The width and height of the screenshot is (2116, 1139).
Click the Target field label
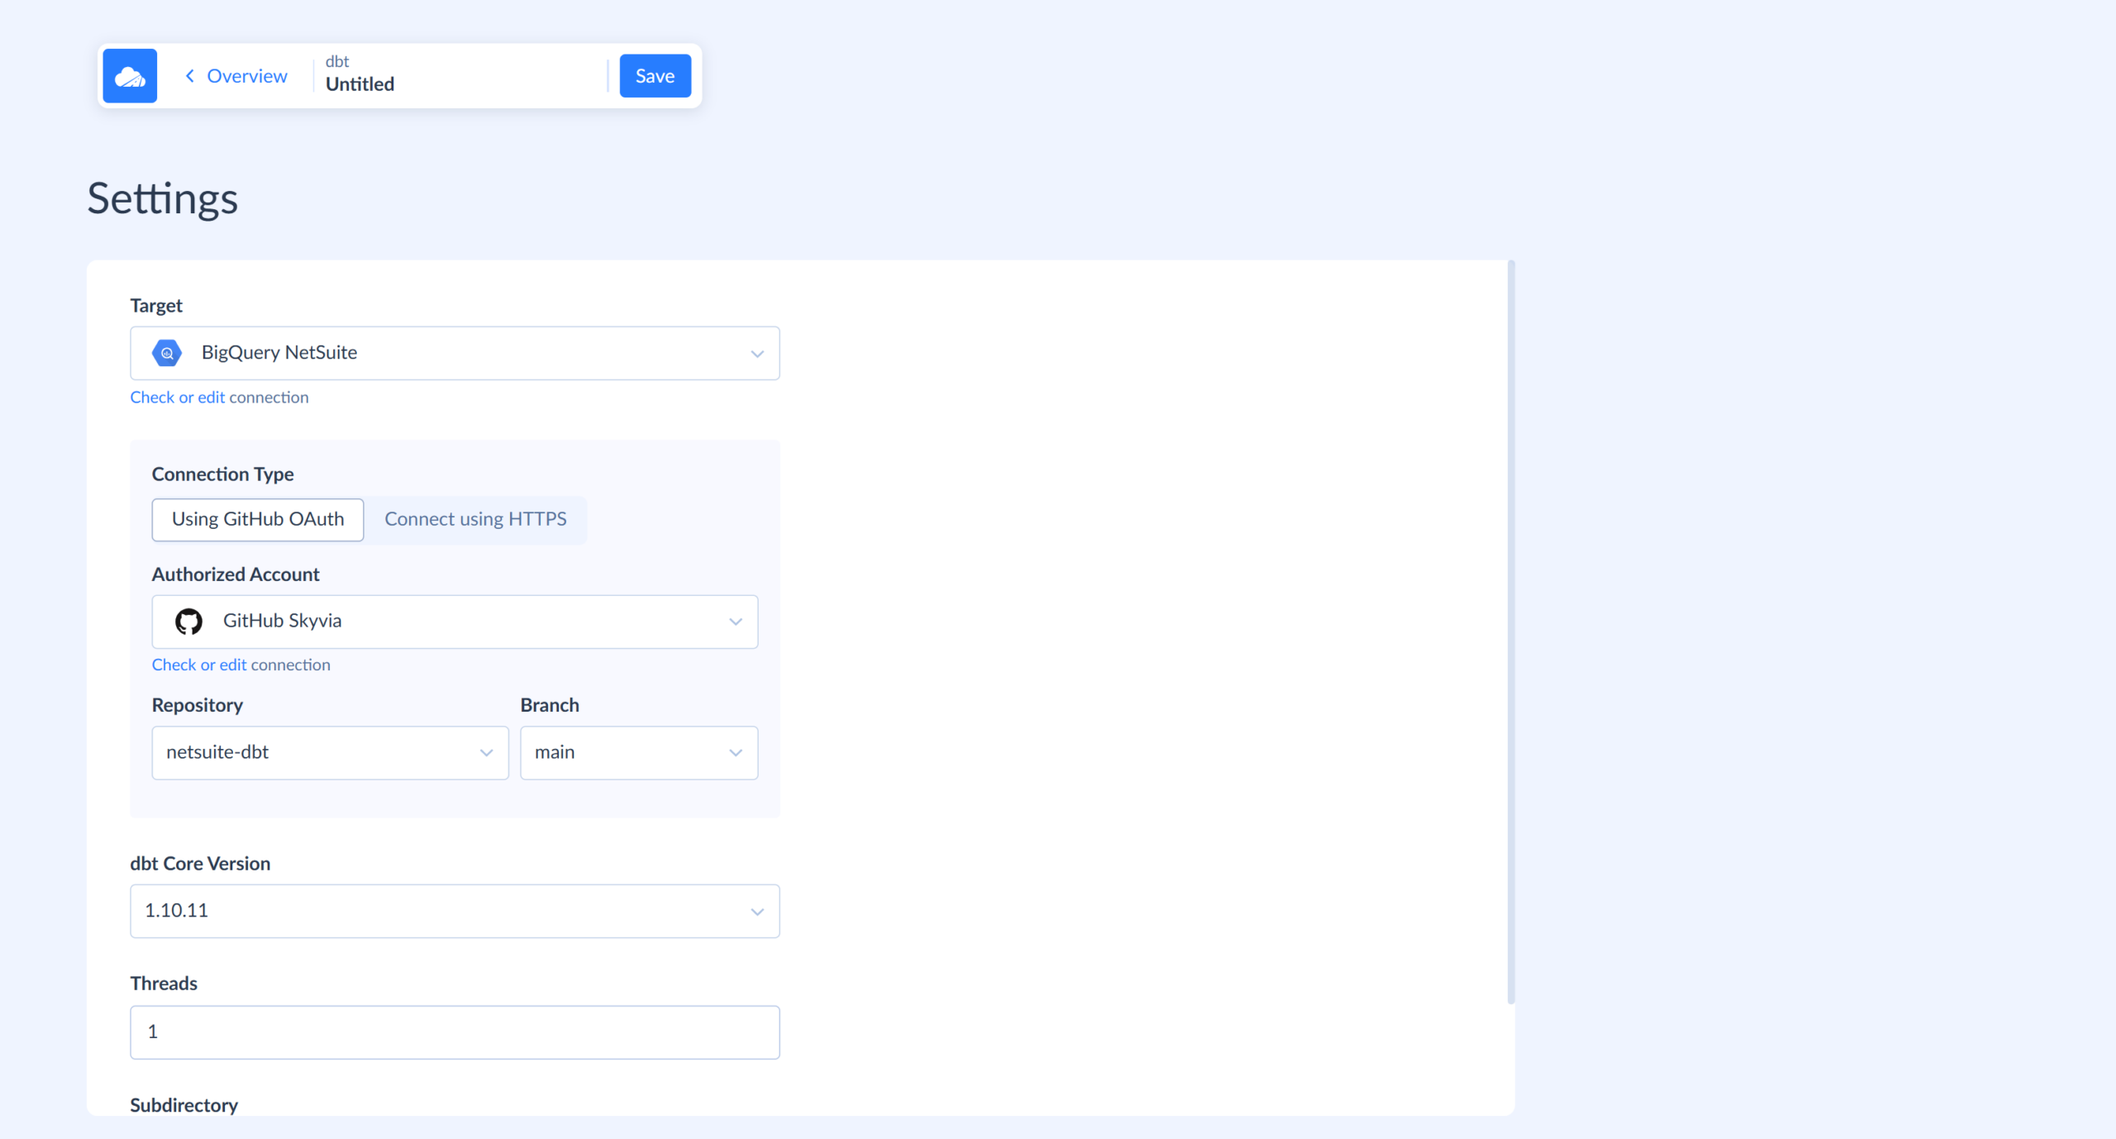pos(156,306)
